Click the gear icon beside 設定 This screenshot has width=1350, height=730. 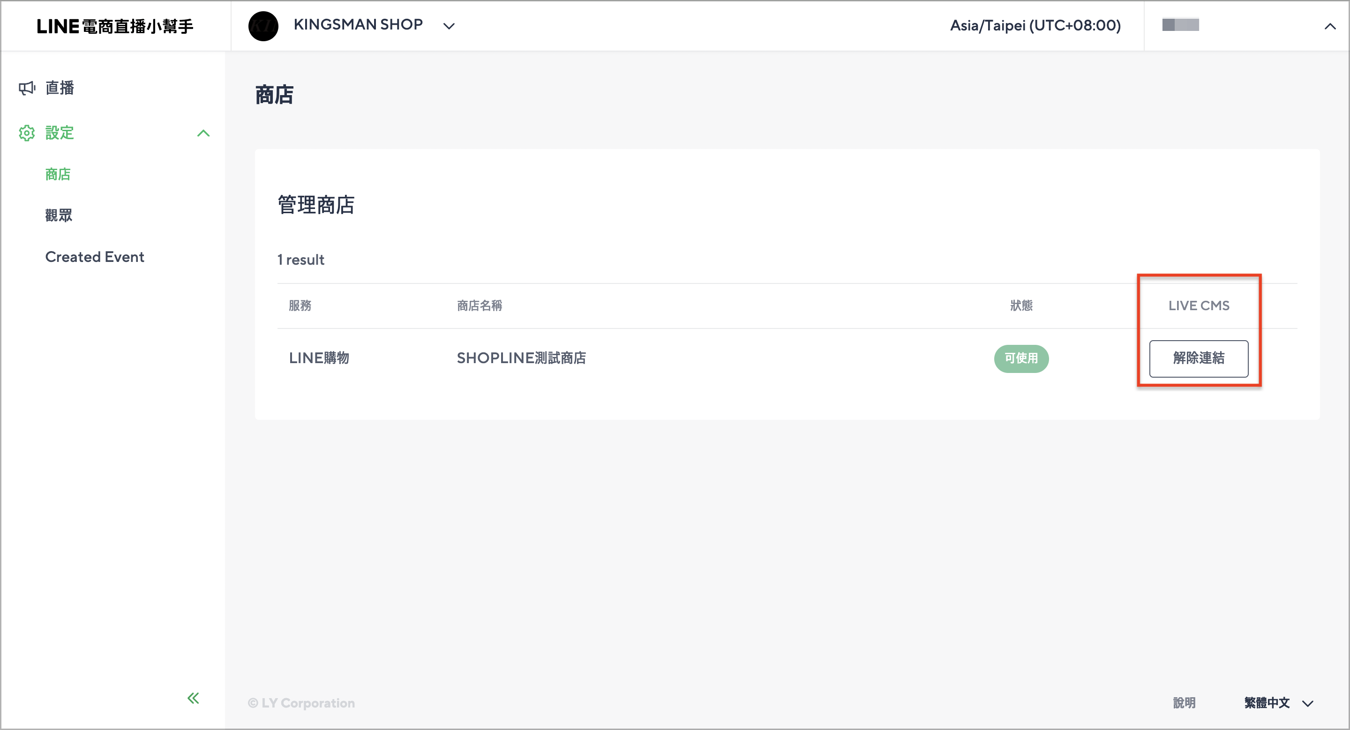click(27, 133)
